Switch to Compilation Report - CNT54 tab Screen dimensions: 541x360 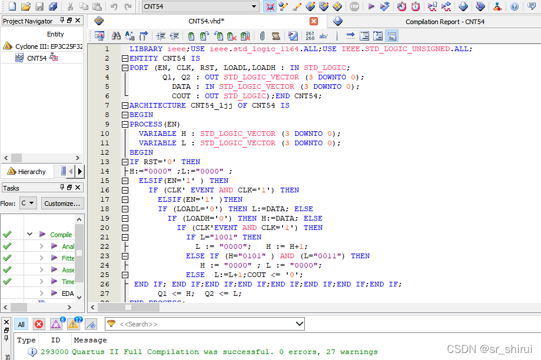444,22
